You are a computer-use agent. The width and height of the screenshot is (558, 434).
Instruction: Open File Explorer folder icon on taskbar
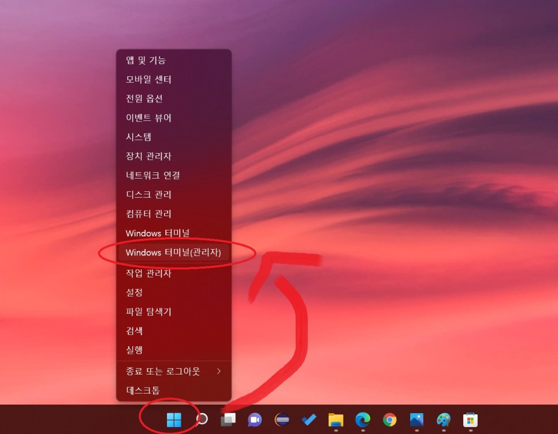336,420
